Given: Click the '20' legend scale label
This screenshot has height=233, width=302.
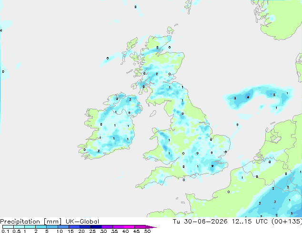Looking at the screenshot, I should coord(81,231).
